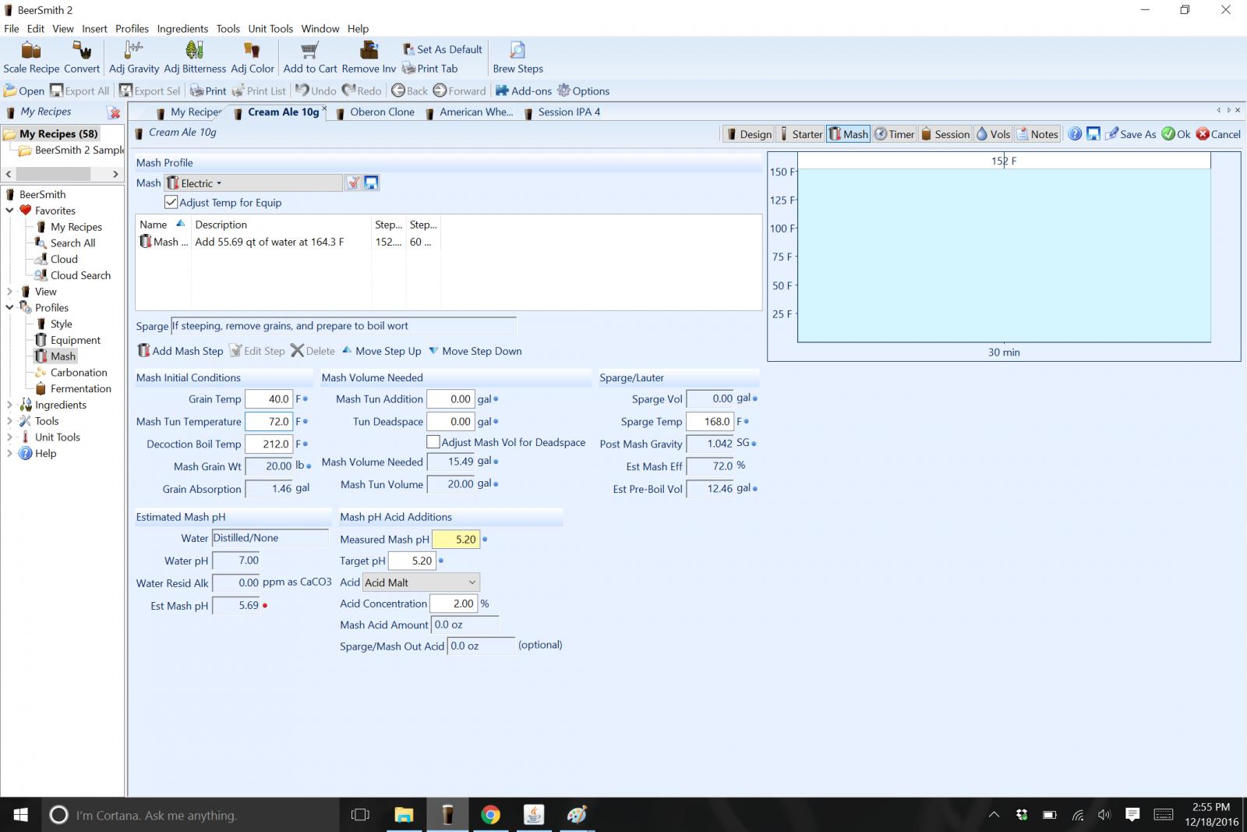Select Carbonation profile in tree
Image resolution: width=1247 pixels, height=832 pixels.
pyautogui.click(x=79, y=373)
